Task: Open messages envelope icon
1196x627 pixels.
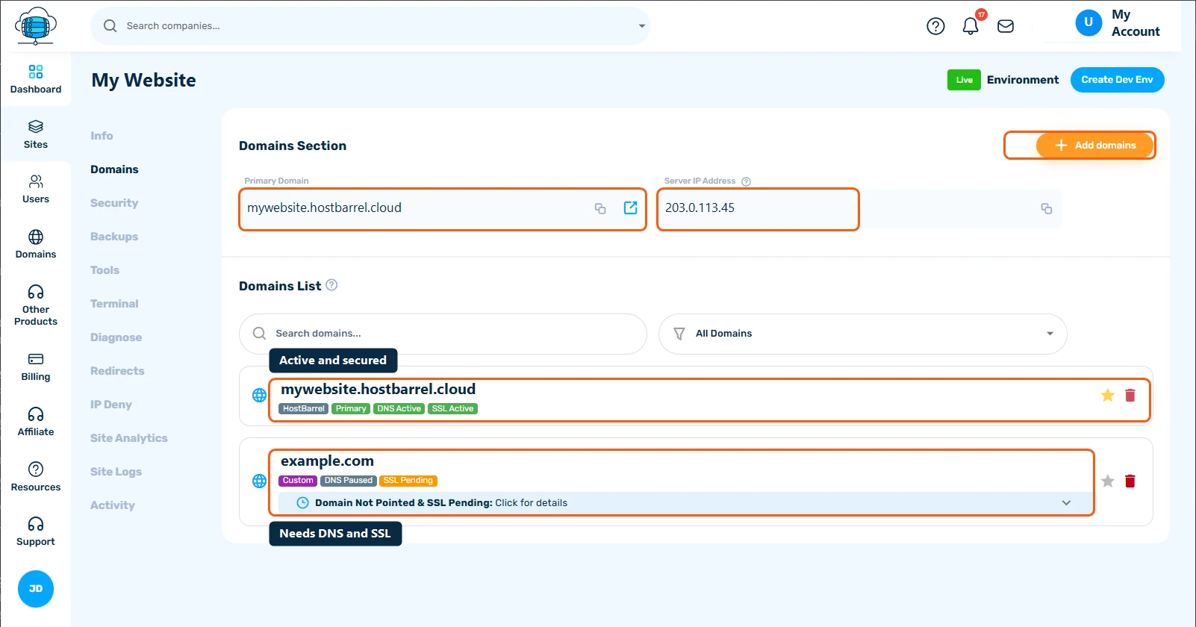Action: tap(1006, 26)
